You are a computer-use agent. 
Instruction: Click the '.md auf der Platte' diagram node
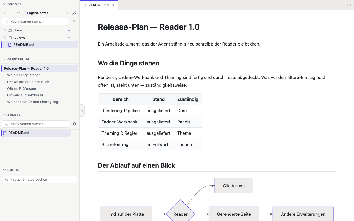126,214
